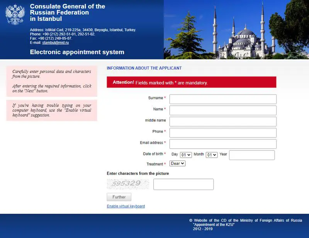Click into the Name input field
The image size is (309, 238).
tap(223, 110)
